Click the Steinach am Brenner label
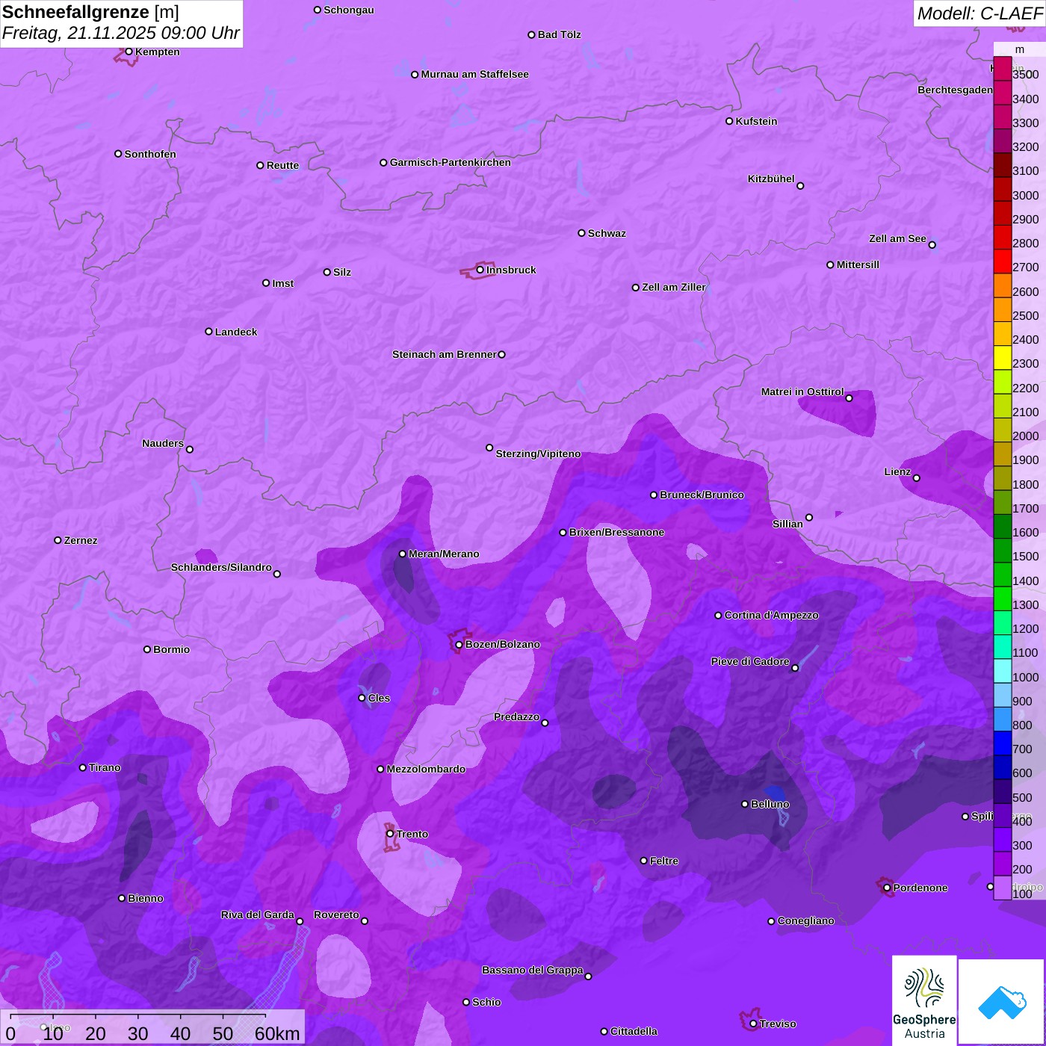 (x=445, y=354)
